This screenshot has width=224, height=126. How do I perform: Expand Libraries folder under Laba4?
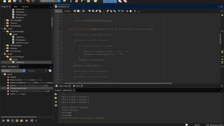(x=5, y=48)
